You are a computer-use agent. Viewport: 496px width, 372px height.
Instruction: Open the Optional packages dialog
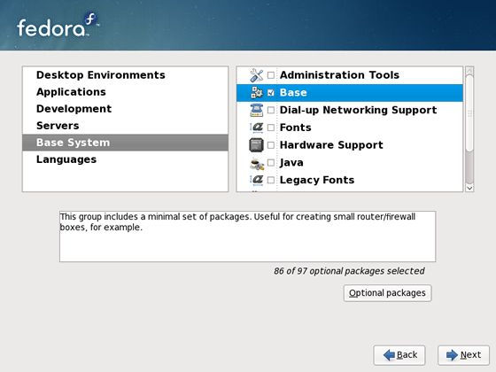click(388, 293)
